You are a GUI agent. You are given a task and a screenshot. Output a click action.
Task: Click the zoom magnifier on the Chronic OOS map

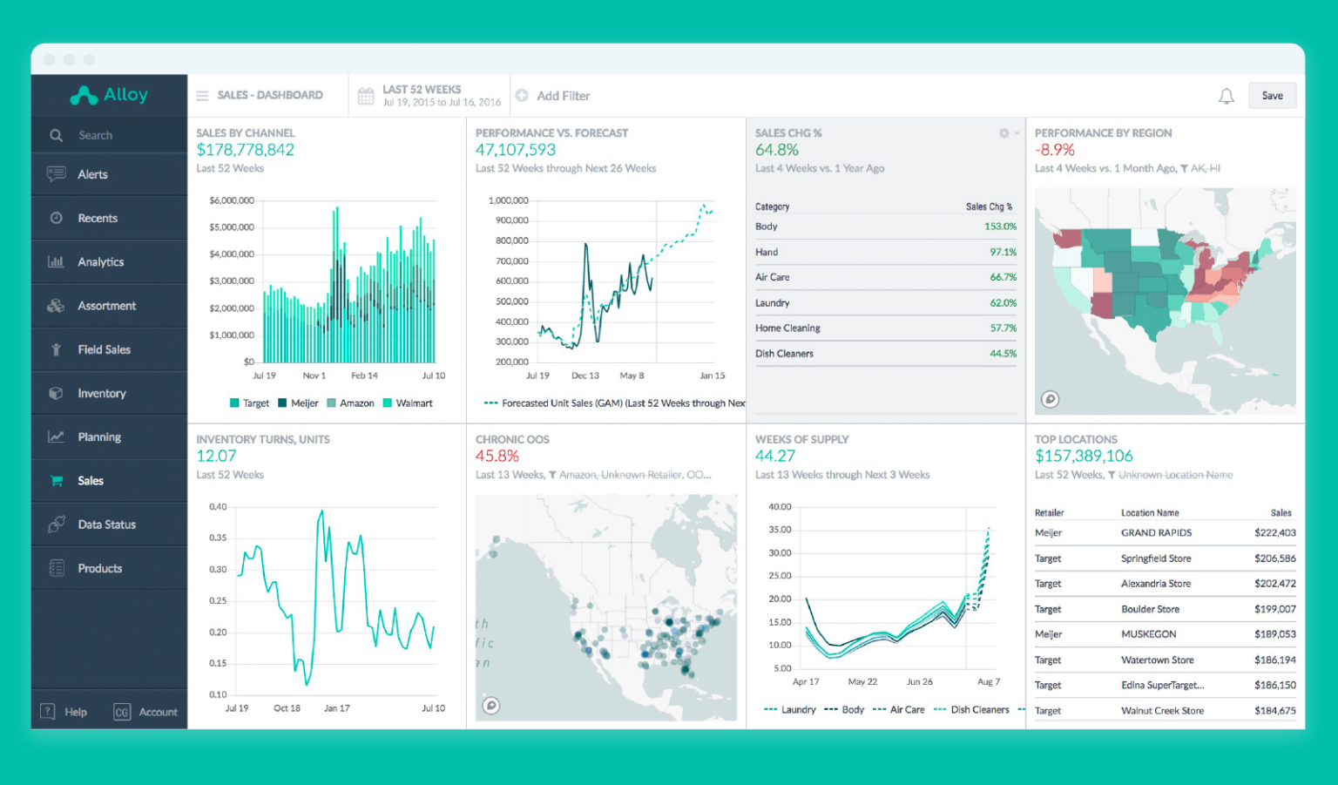(x=492, y=706)
